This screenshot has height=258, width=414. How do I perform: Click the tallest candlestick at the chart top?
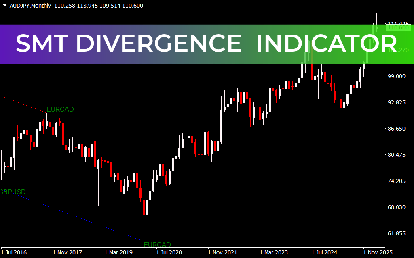point(376,18)
